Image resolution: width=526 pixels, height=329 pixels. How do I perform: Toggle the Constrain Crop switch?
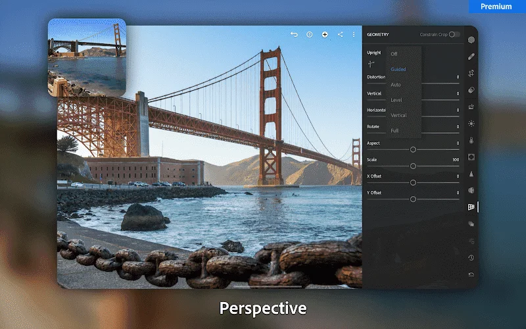pyautogui.click(x=454, y=34)
